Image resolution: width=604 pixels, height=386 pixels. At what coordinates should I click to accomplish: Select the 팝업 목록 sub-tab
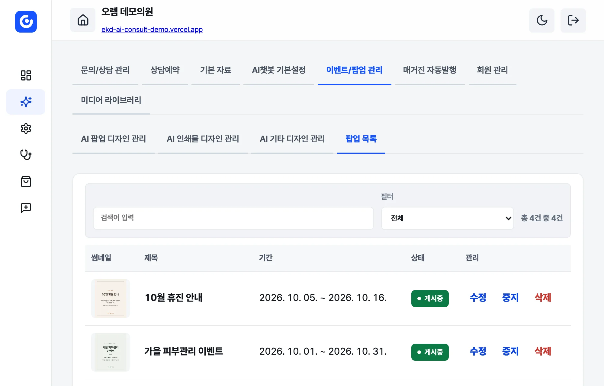[361, 139]
